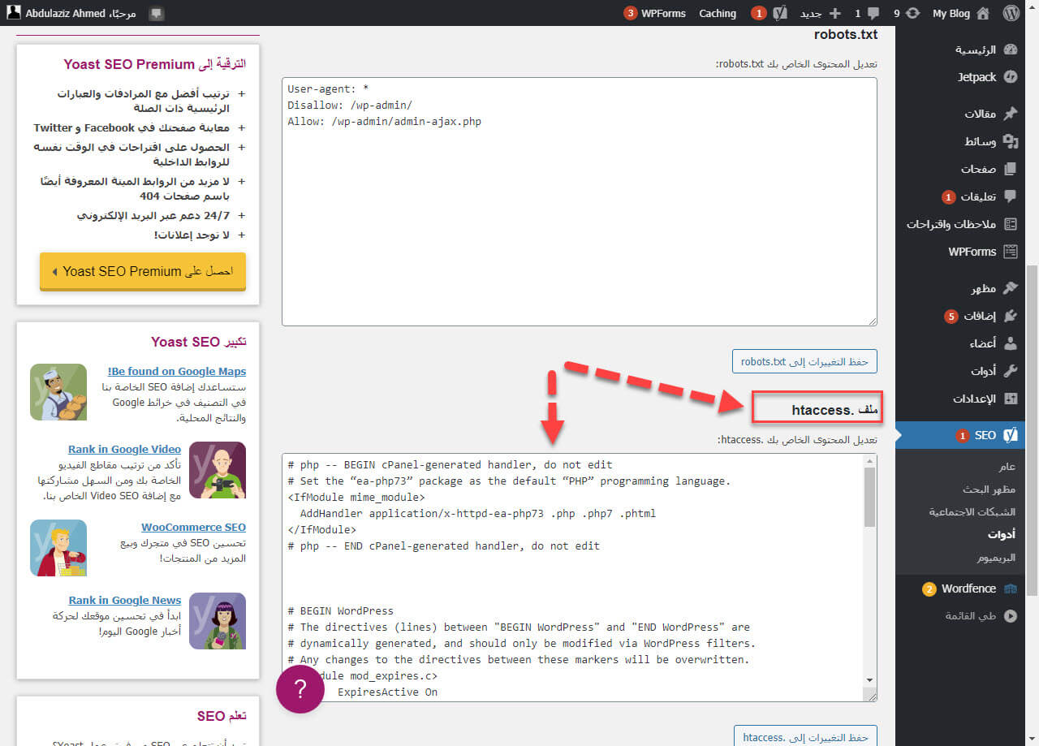Click the 'ExpiresActive On' line
Viewport: 1039px width, 746px height.
pyautogui.click(x=387, y=692)
